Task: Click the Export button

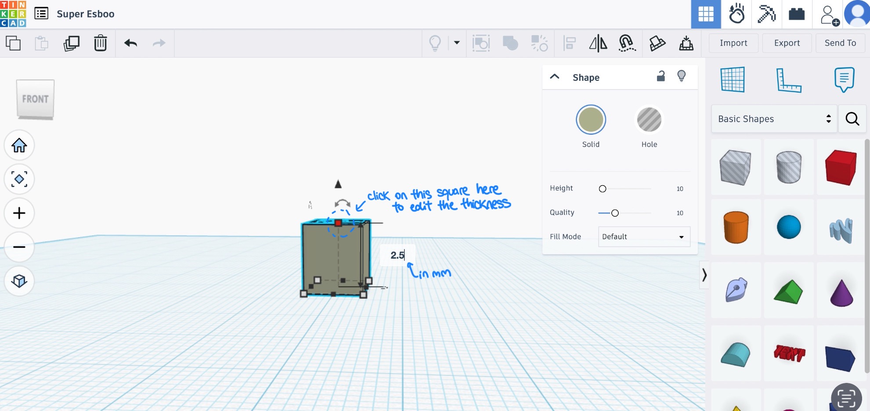Action: (x=787, y=43)
